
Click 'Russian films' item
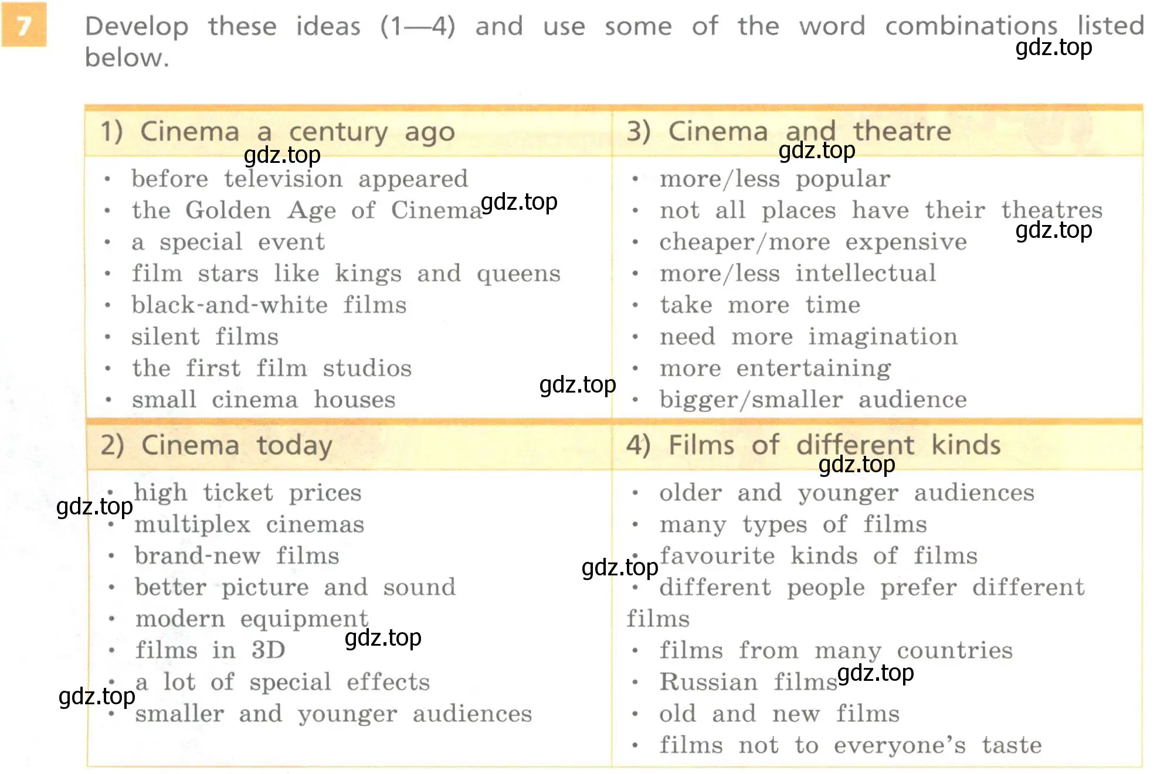click(748, 682)
